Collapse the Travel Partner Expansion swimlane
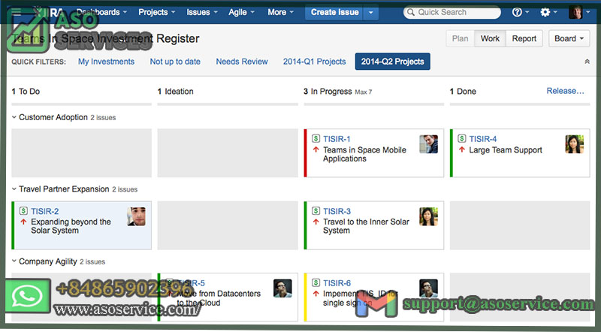Viewport: 601px width, 332px height. click(14, 189)
